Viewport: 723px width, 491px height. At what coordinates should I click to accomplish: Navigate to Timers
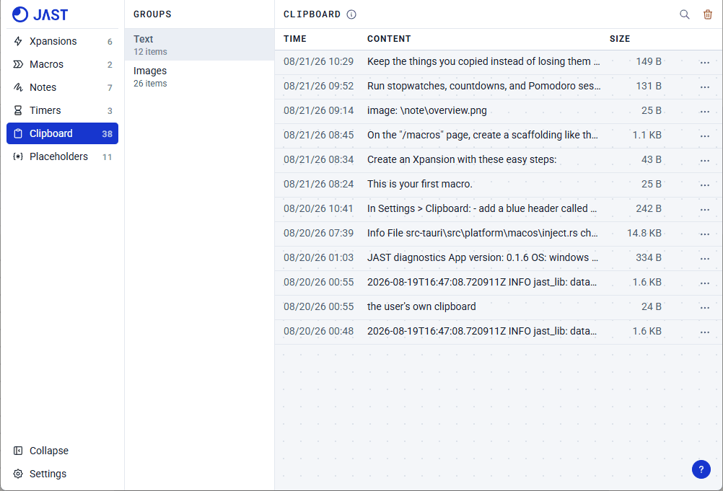tap(62, 110)
